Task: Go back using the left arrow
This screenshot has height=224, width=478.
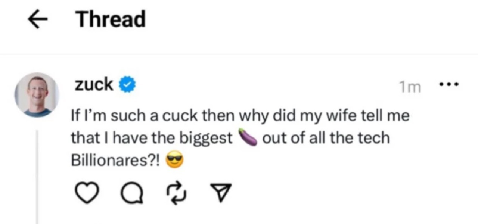Action: 39,20
